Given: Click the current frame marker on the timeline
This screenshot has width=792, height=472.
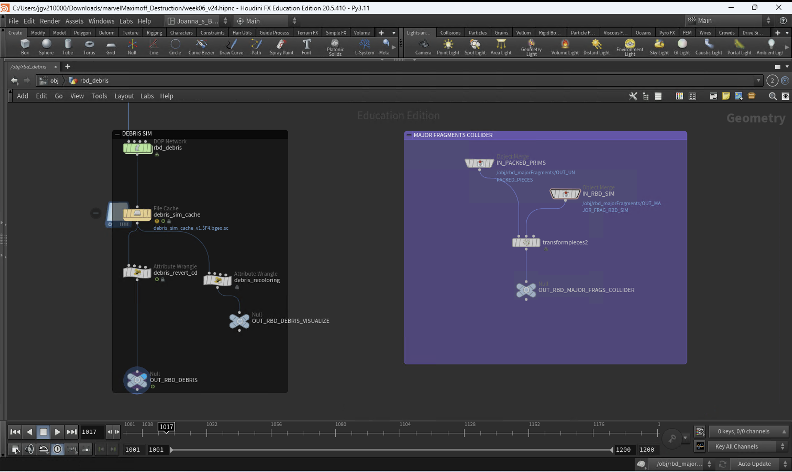Looking at the screenshot, I should click(166, 427).
